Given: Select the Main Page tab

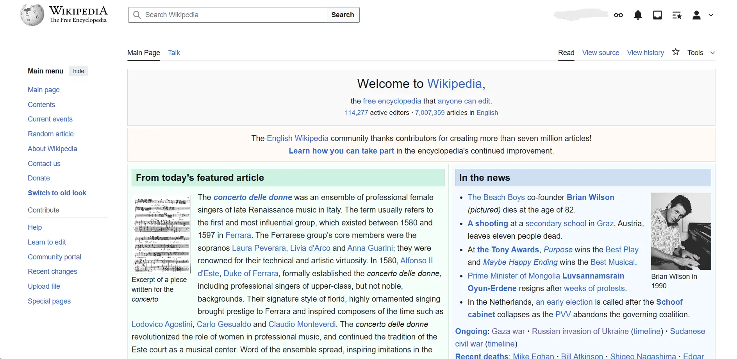Looking at the screenshot, I should [x=144, y=53].
